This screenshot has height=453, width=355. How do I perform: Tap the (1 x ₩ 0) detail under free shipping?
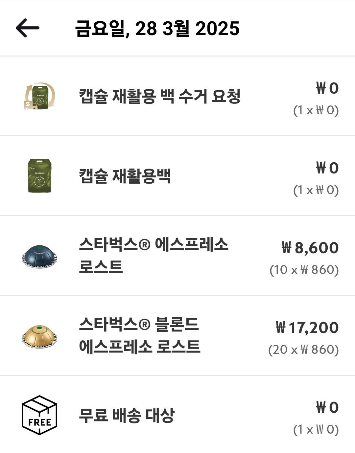(316, 430)
